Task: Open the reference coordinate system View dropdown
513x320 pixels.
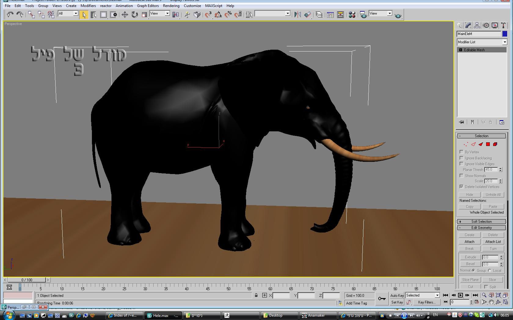Action: point(167,13)
